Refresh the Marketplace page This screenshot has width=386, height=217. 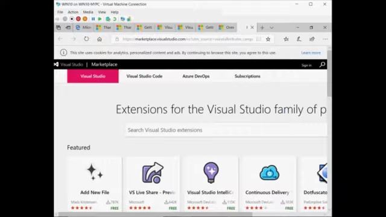86,39
